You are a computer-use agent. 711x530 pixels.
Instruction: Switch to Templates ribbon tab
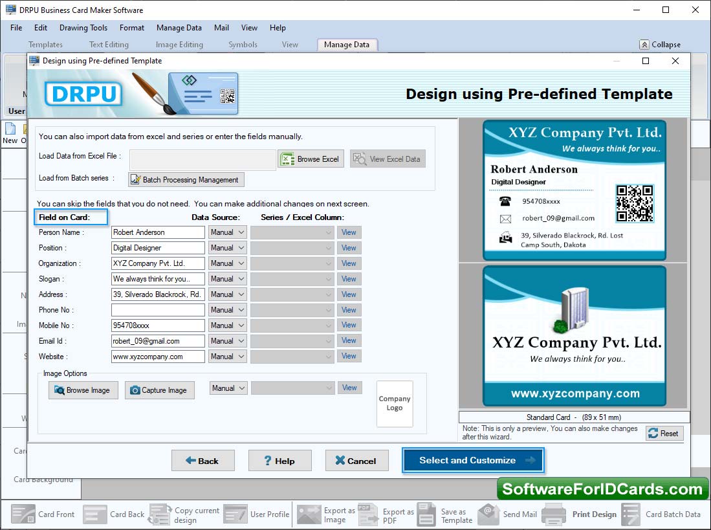pyautogui.click(x=45, y=45)
